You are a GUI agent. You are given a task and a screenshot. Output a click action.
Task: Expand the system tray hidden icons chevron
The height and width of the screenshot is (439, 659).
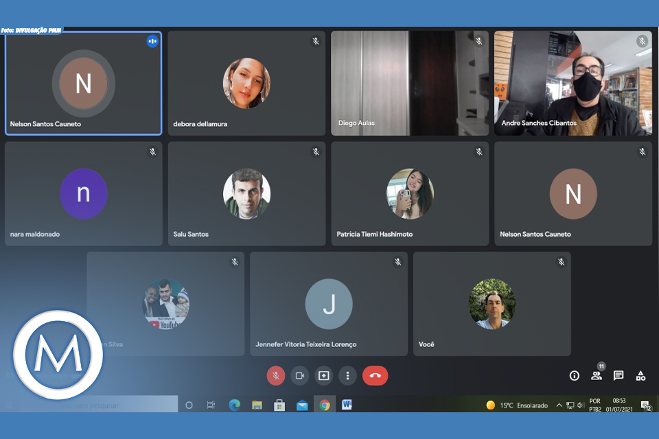pyautogui.click(x=559, y=405)
